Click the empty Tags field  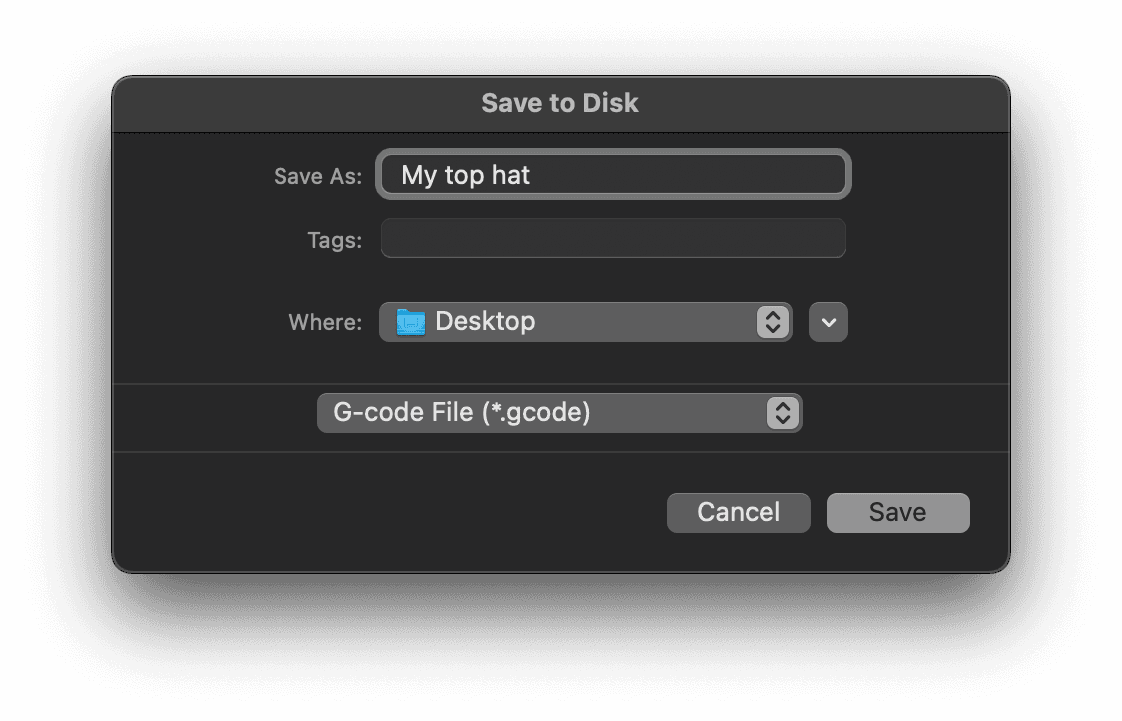613,238
